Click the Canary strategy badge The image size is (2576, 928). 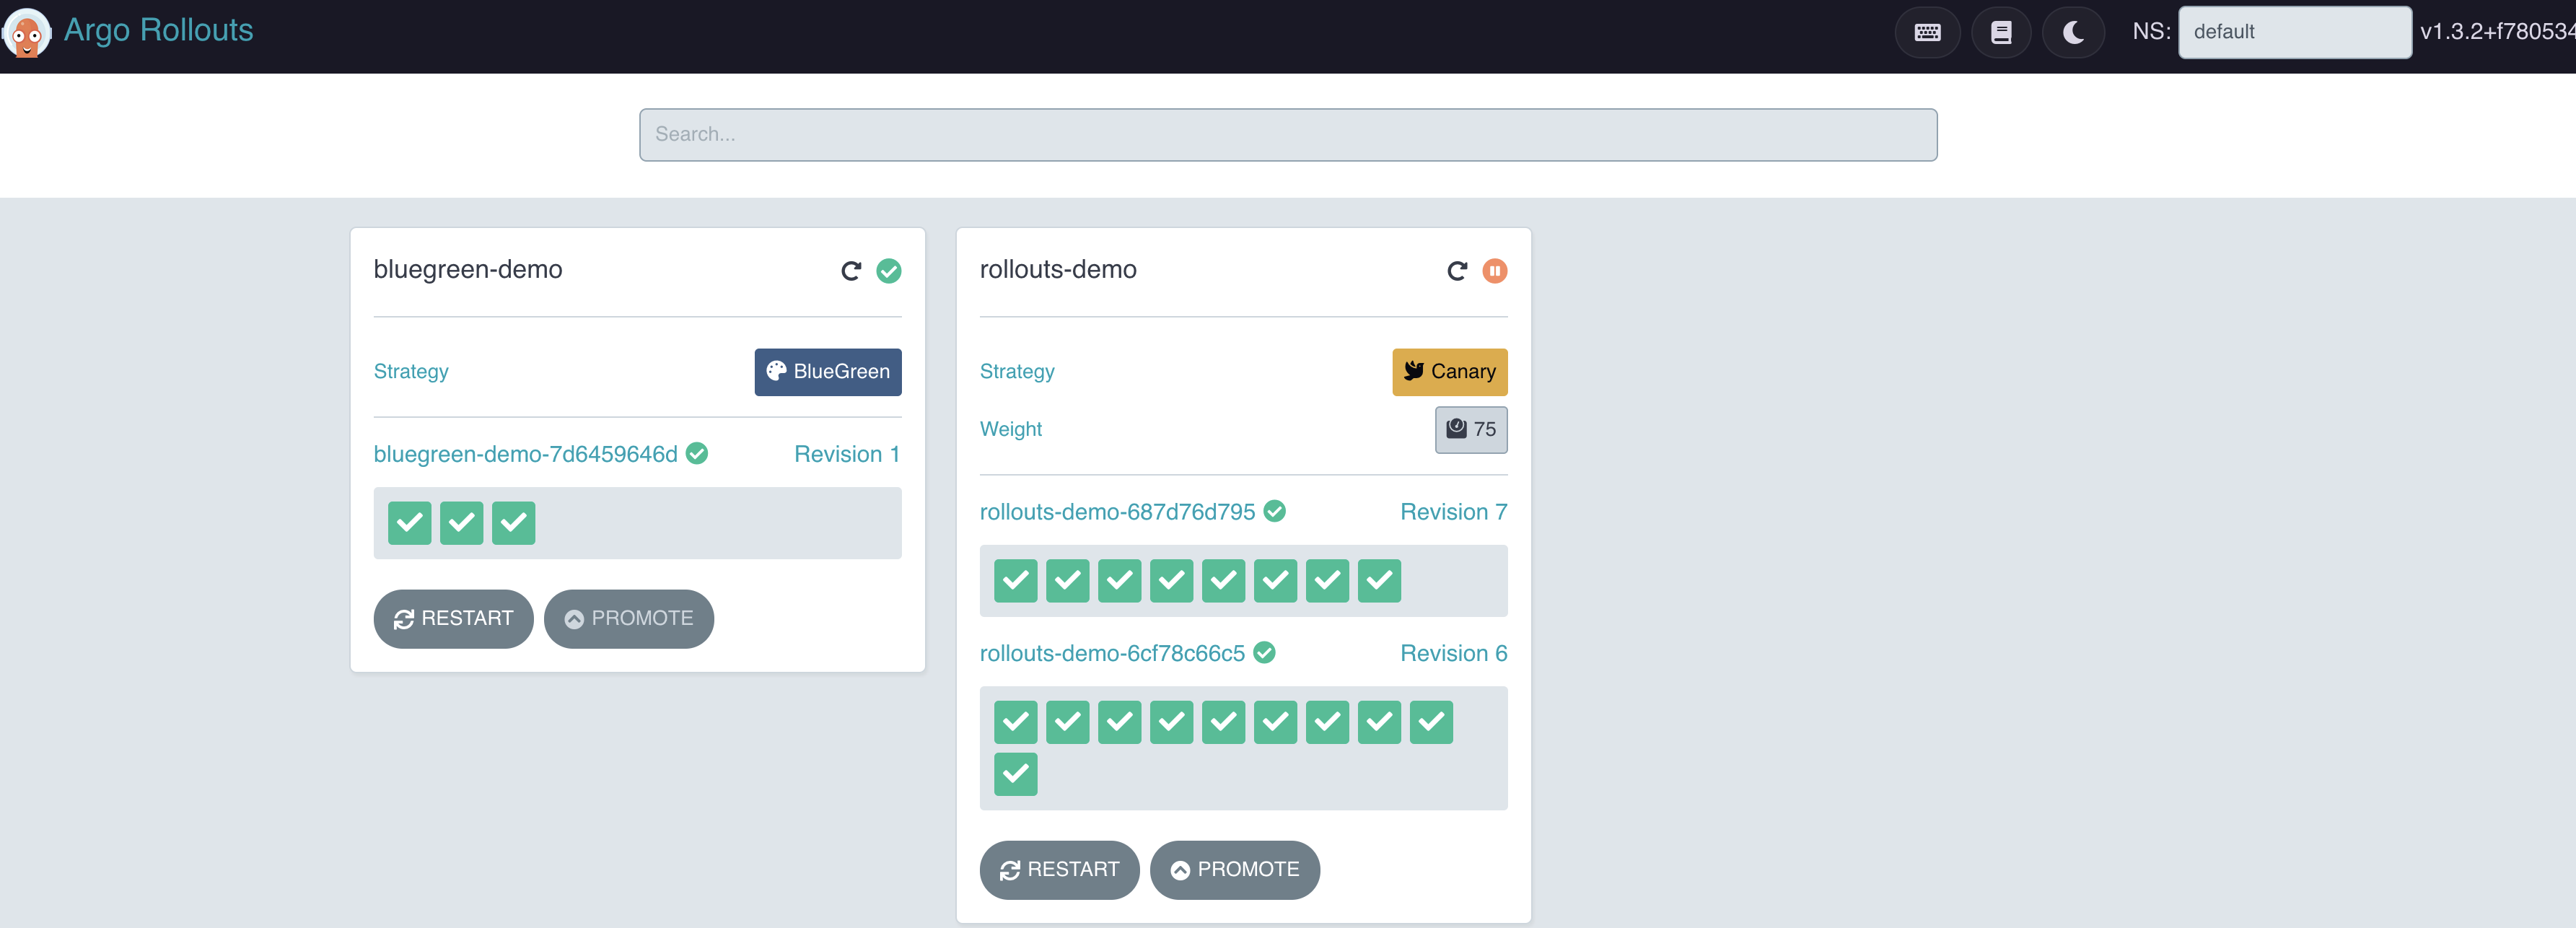pyautogui.click(x=1449, y=372)
